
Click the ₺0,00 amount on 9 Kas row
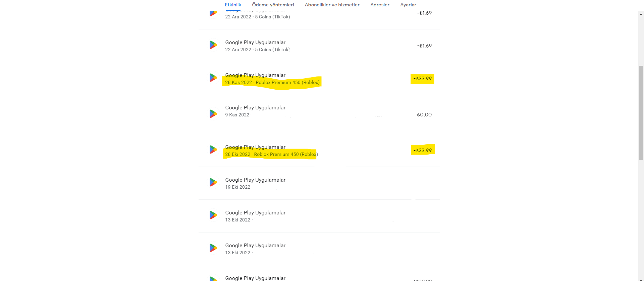(x=424, y=115)
